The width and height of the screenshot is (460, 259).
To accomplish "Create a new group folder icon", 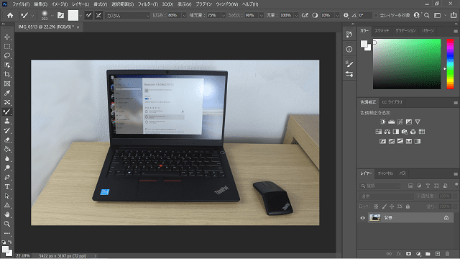I will click(x=428, y=254).
